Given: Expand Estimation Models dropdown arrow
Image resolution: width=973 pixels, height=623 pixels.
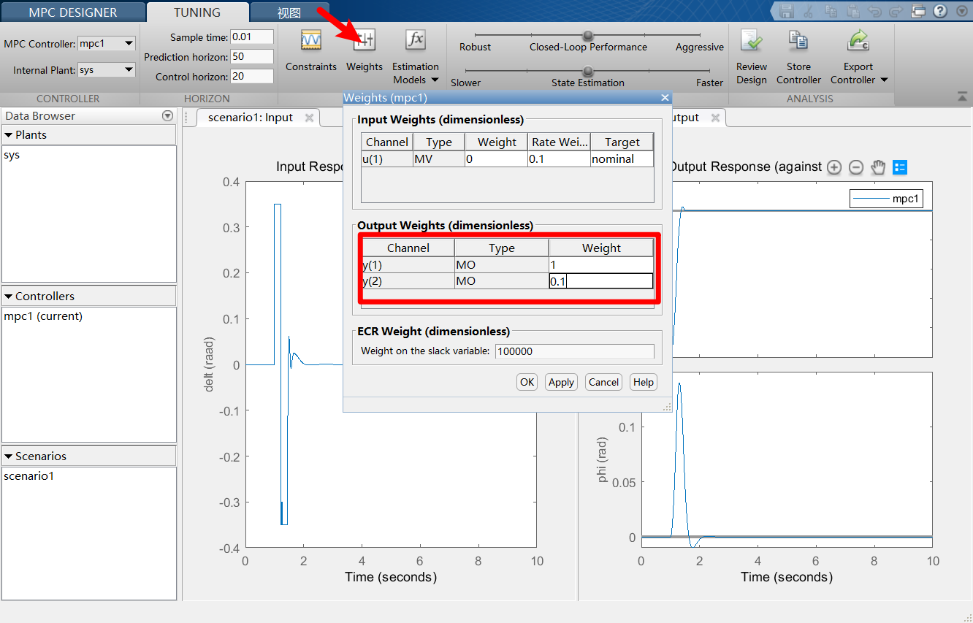Looking at the screenshot, I should pos(435,80).
